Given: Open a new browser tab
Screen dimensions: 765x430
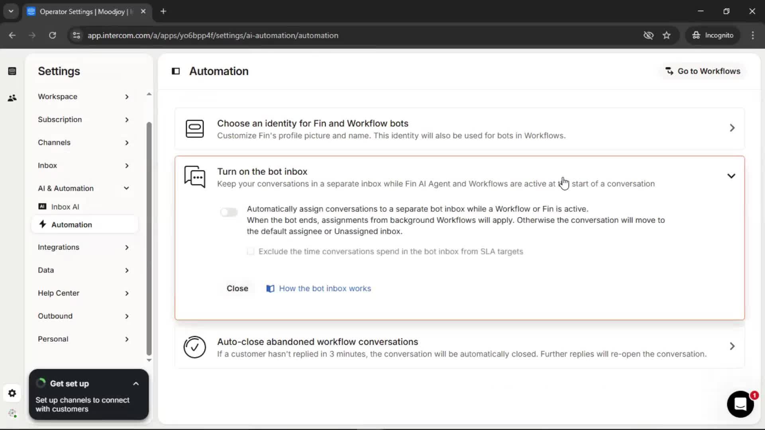Looking at the screenshot, I should tap(163, 11).
